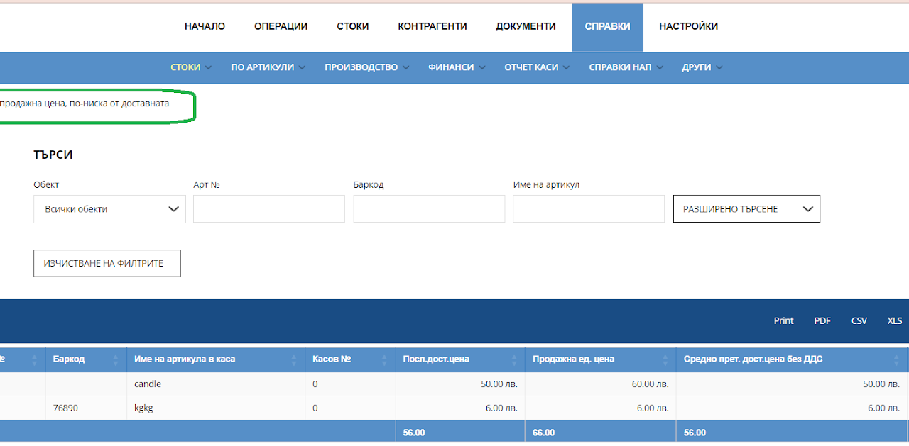The width and height of the screenshot is (909, 446).
Task: Click the 66.00 total in footer row
Action: click(x=543, y=432)
